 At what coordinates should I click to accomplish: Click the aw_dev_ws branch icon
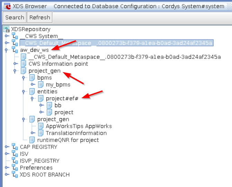(15, 50)
